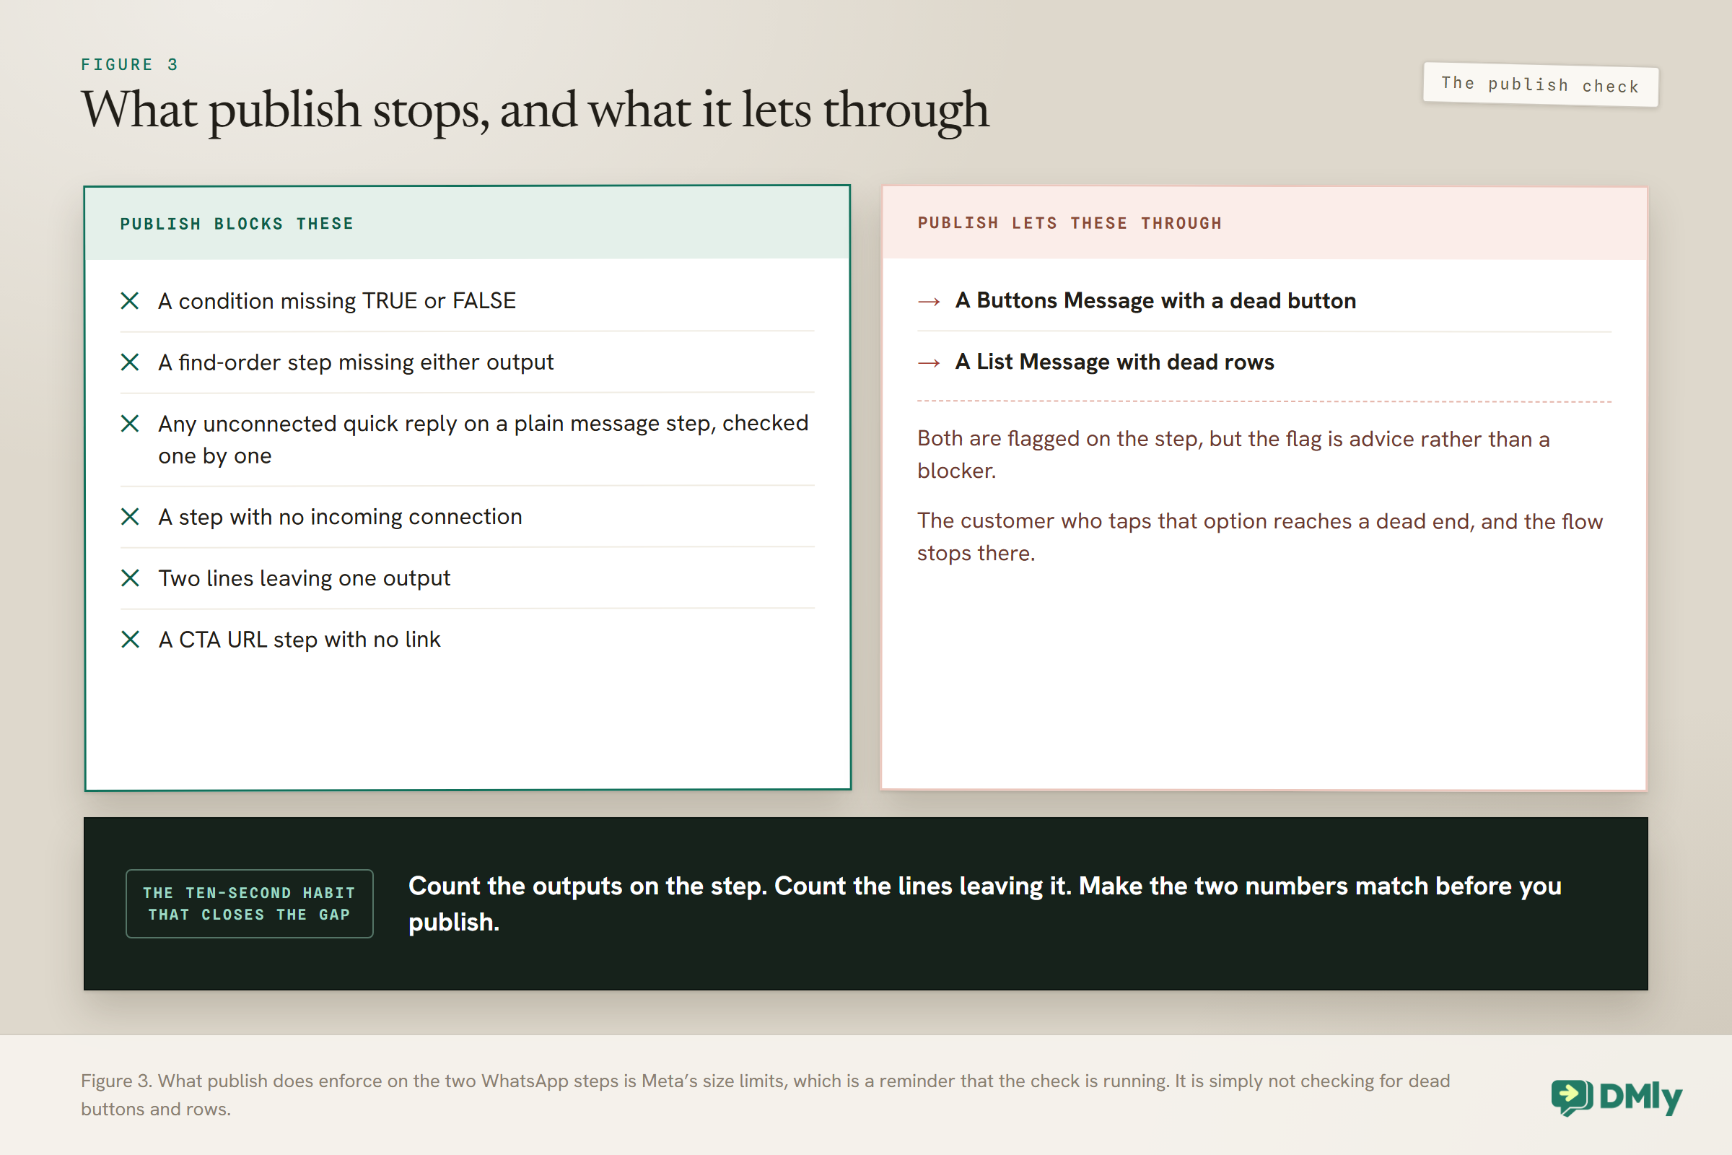Click the heading 'What publish stops, and what it lets through'
Screen dimensions: 1732x1155
coord(535,110)
